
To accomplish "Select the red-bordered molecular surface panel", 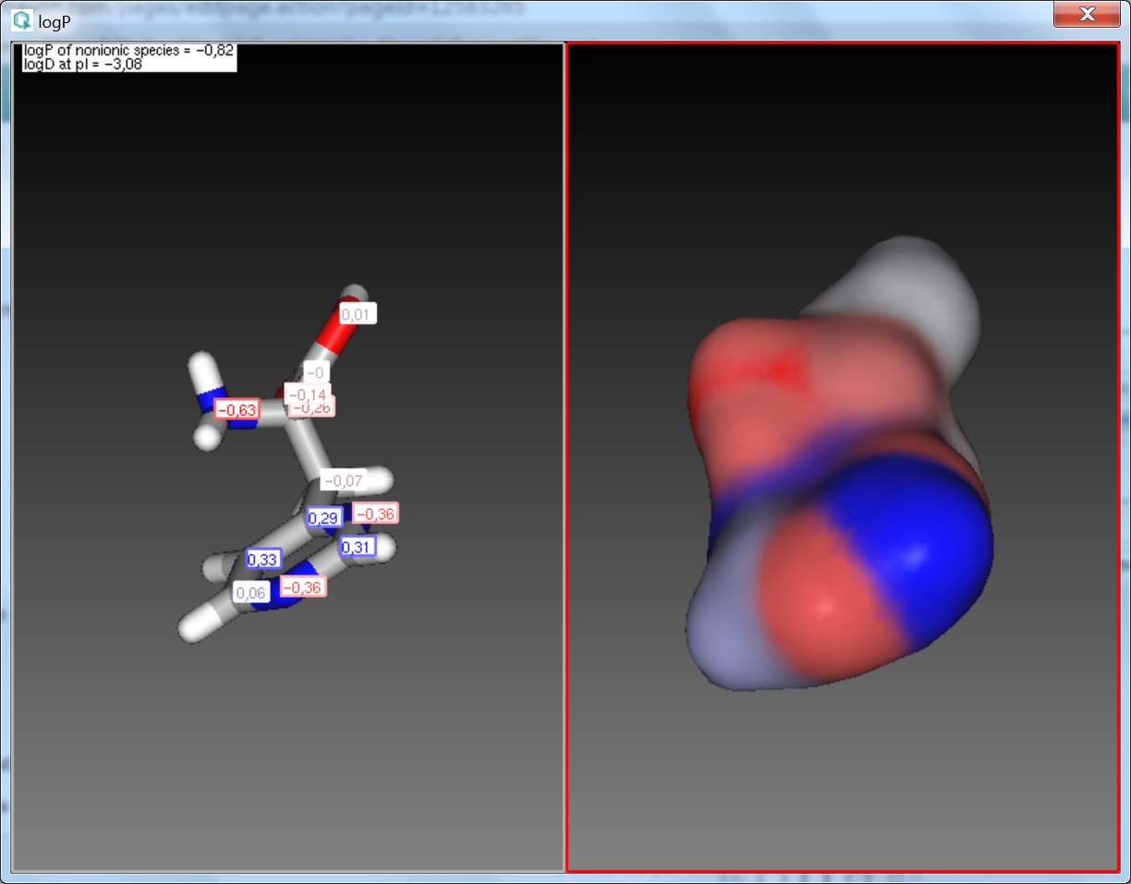I will tap(841, 462).
